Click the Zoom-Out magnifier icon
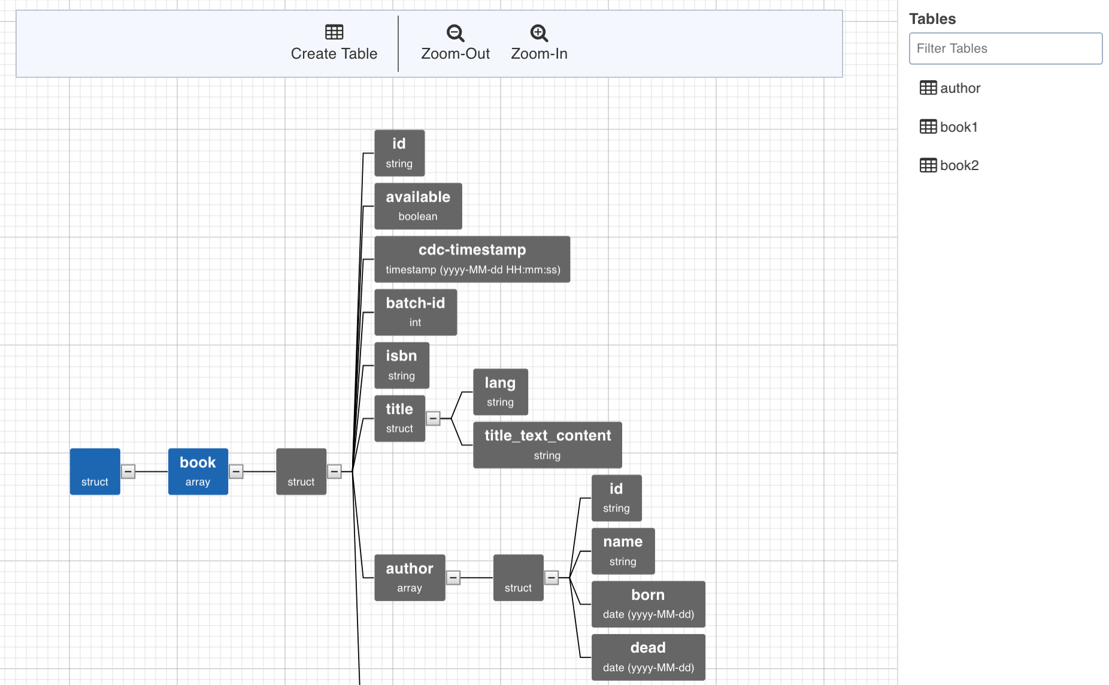Image resolution: width=1109 pixels, height=685 pixels. (455, 33)
